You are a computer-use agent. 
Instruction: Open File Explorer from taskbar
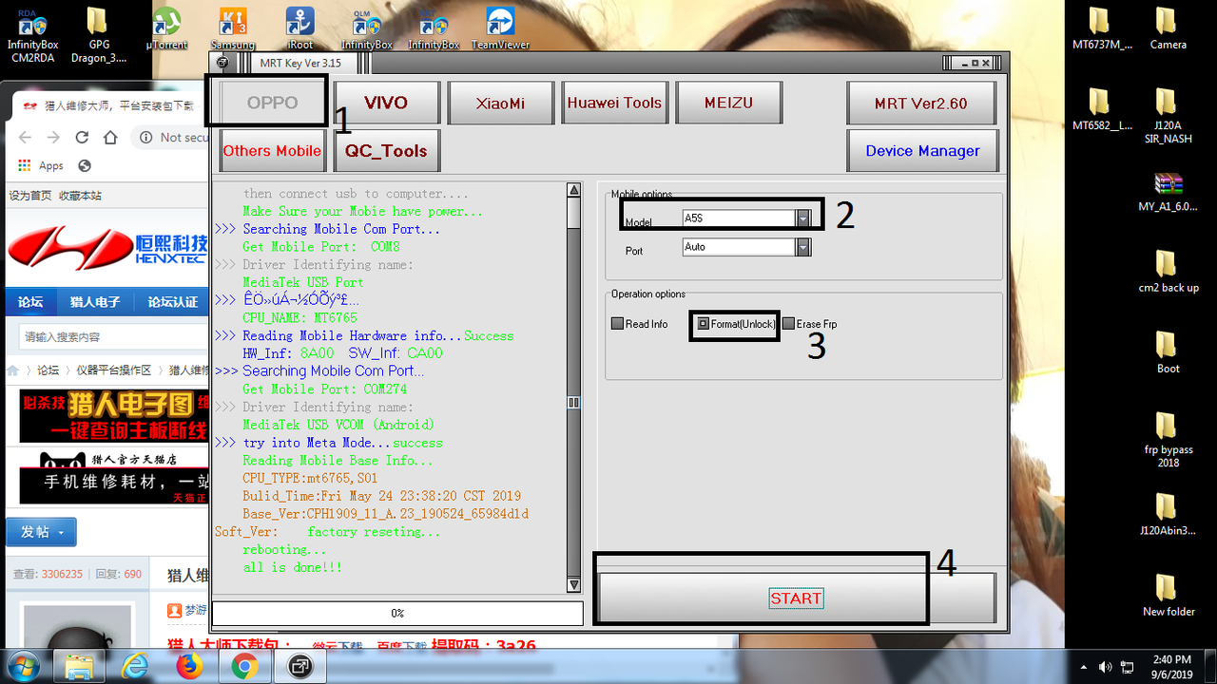point(80,666)
